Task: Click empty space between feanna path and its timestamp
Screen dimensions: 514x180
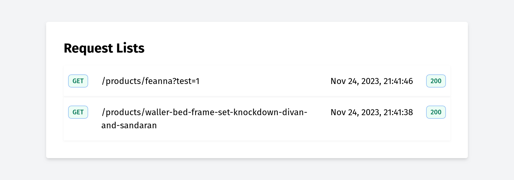Action: coord(264,81)
